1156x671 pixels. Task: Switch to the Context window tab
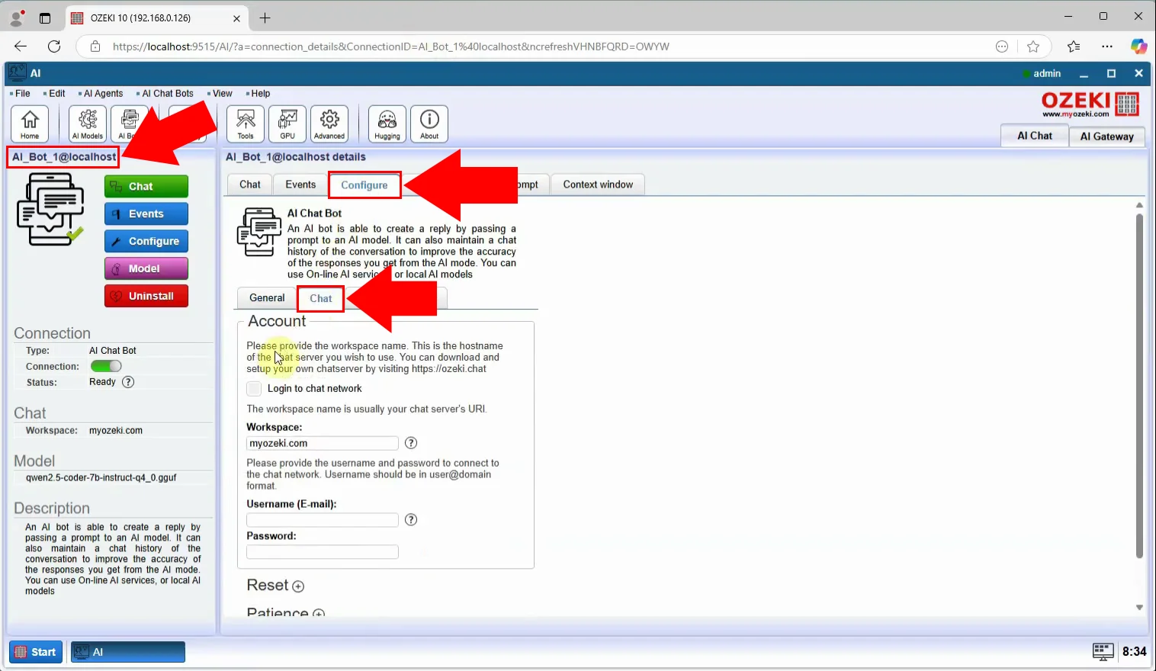pos(598,185)
